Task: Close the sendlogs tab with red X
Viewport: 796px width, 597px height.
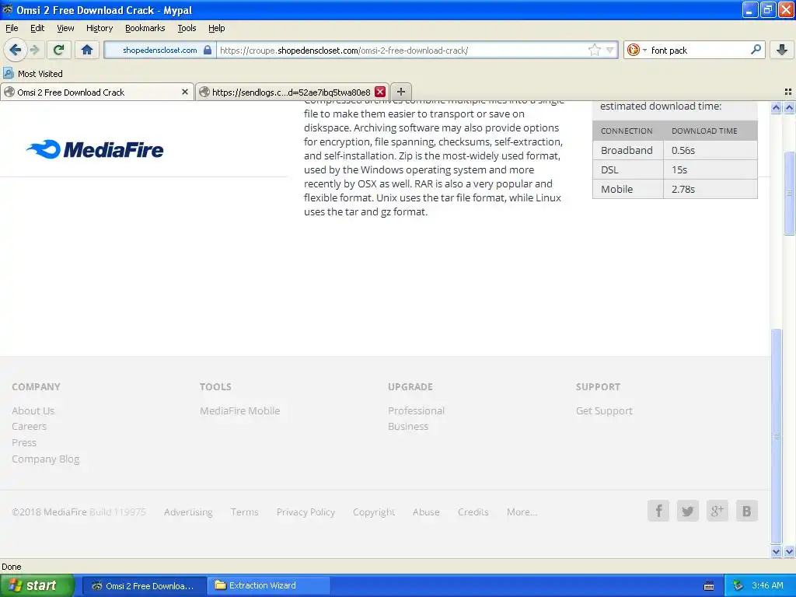Action: click(379, 92)
